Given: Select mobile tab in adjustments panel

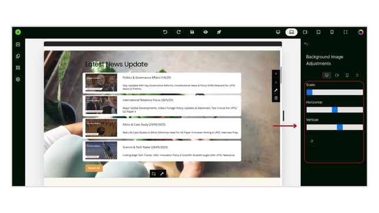Looking at the screenshot, I should point(357,75).
